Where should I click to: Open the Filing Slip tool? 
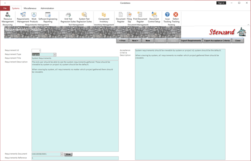tap(129, 18)
